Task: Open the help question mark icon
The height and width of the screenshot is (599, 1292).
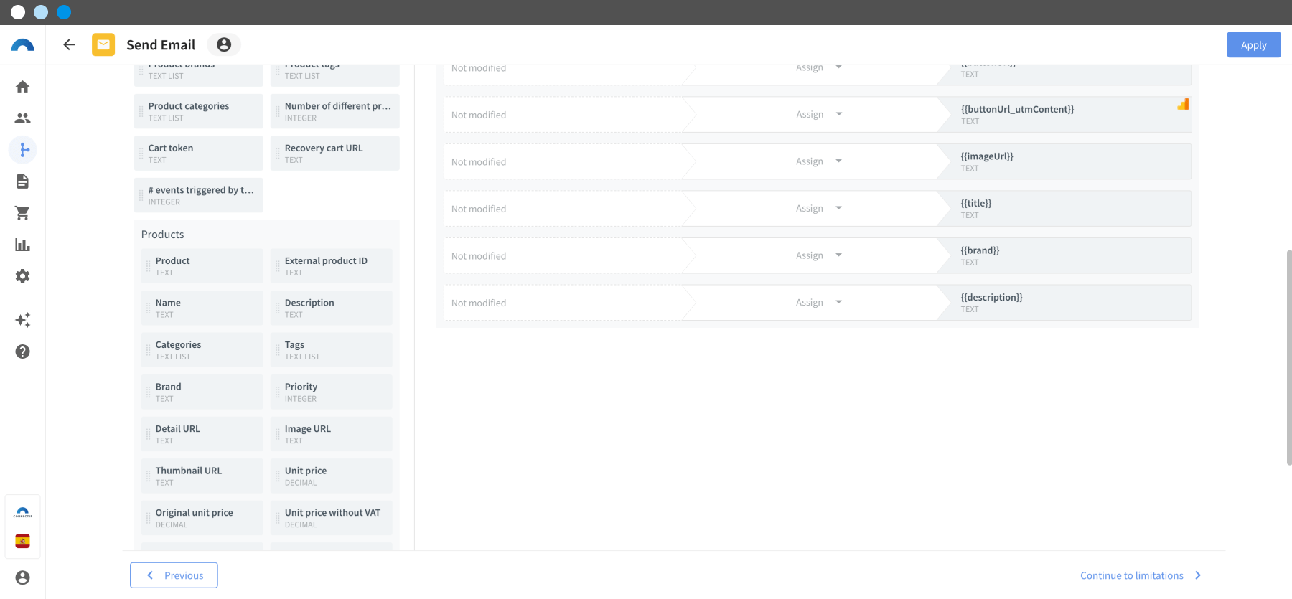Action: click(x=23, y=352)
